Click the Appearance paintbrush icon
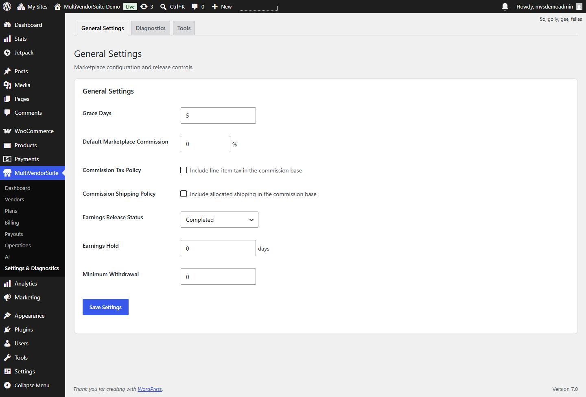 click(7, 316)
